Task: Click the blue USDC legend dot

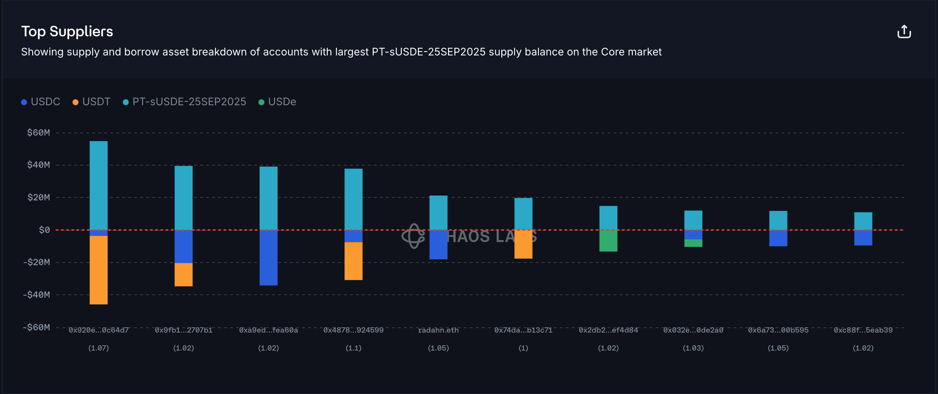Action: tap(24, 102)
